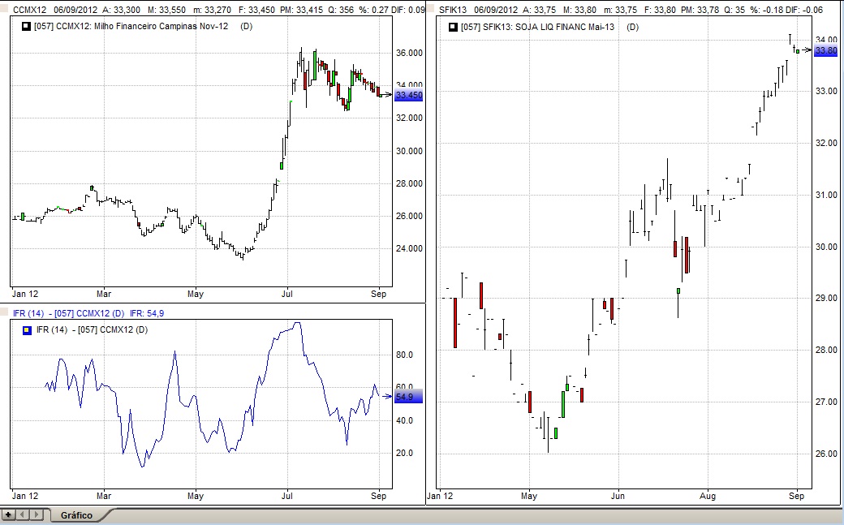Click the May date label on IFR chart axis
Screen dimensions: 844x525
coord(196,494)
